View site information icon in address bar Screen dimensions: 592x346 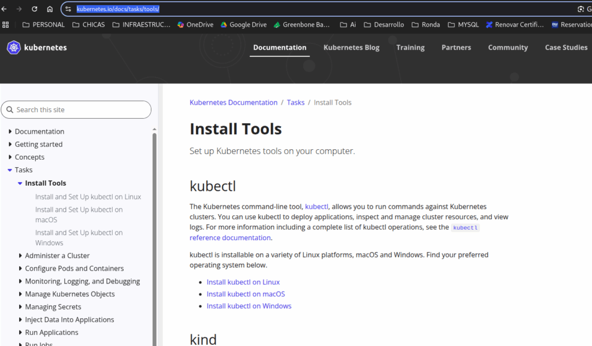[x=68, y=9]
